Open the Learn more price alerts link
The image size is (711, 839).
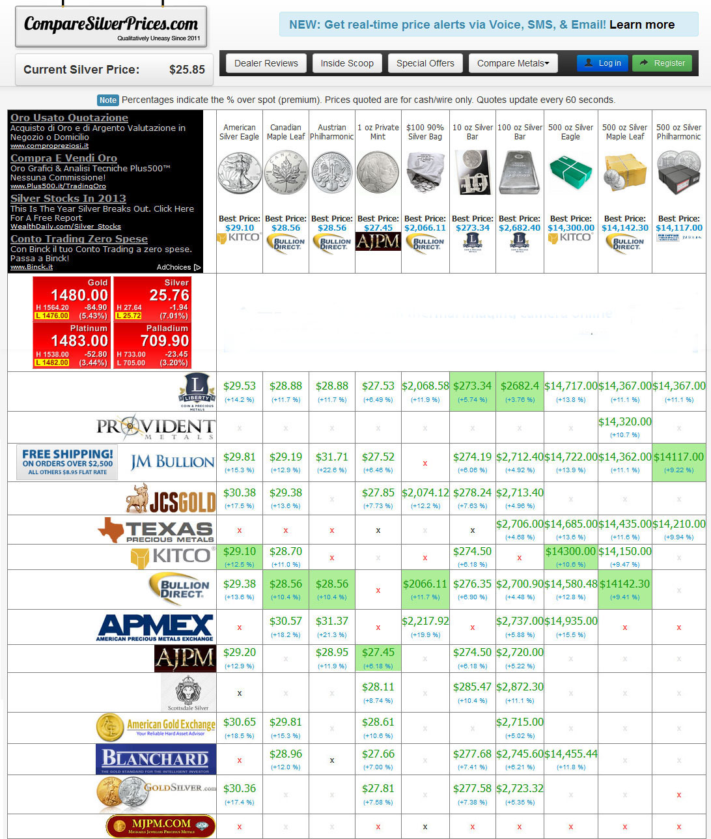pyautogui.click(x=641, y=25)
